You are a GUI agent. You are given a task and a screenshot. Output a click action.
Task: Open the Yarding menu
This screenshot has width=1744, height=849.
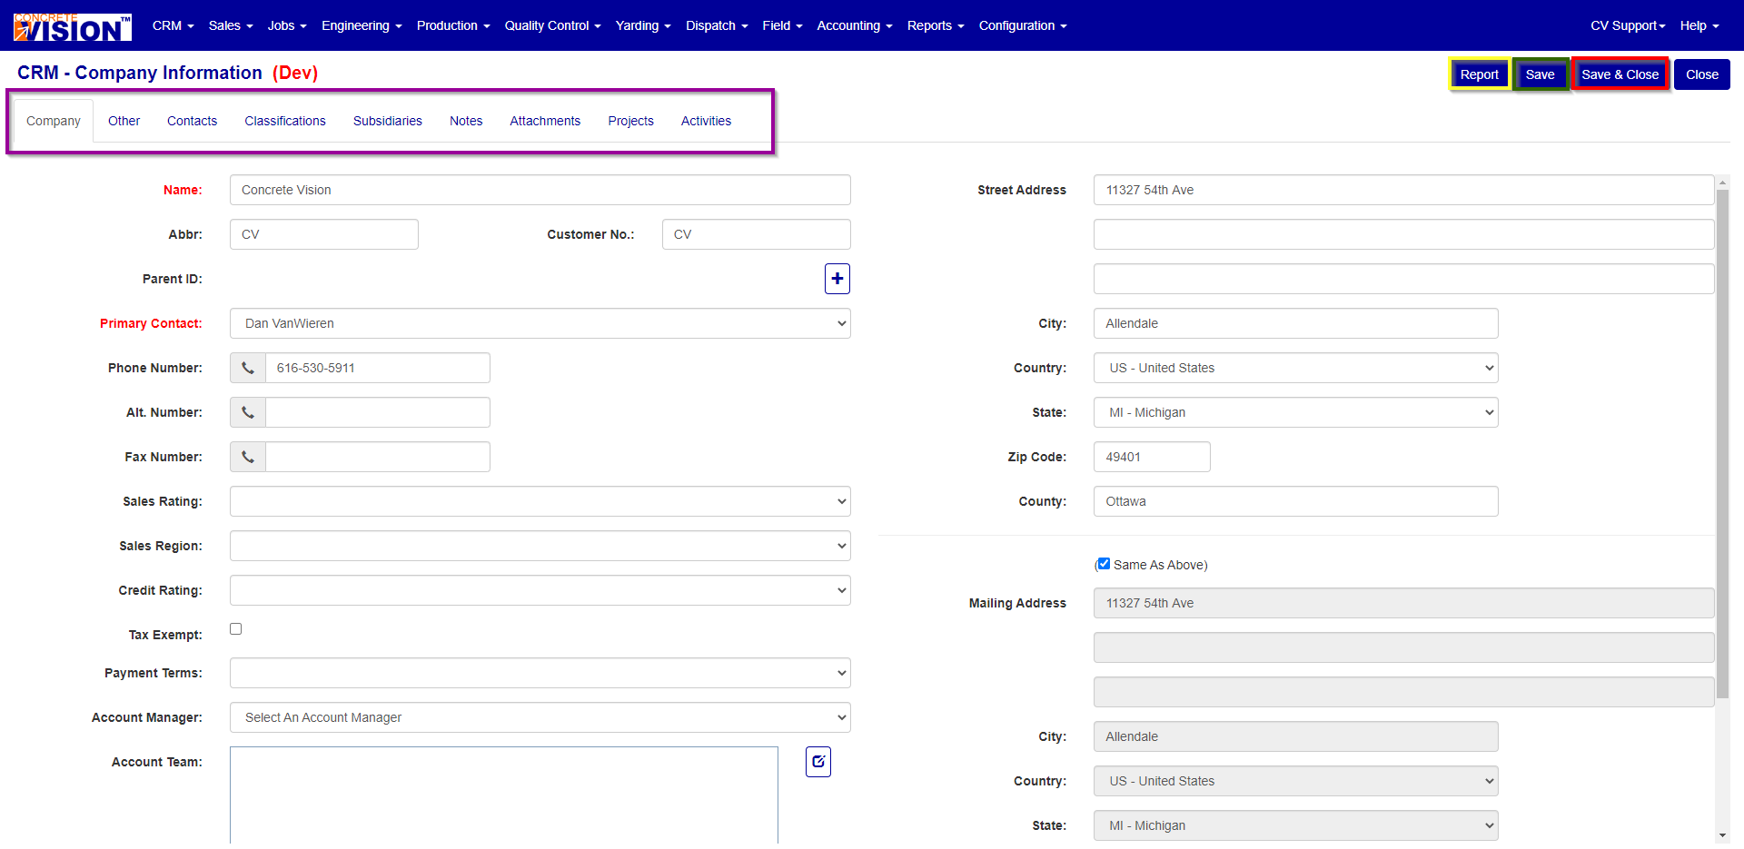point(643,25)
